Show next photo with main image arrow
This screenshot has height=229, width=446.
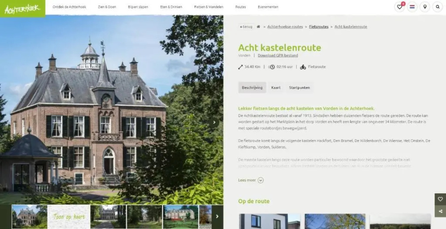214,122
